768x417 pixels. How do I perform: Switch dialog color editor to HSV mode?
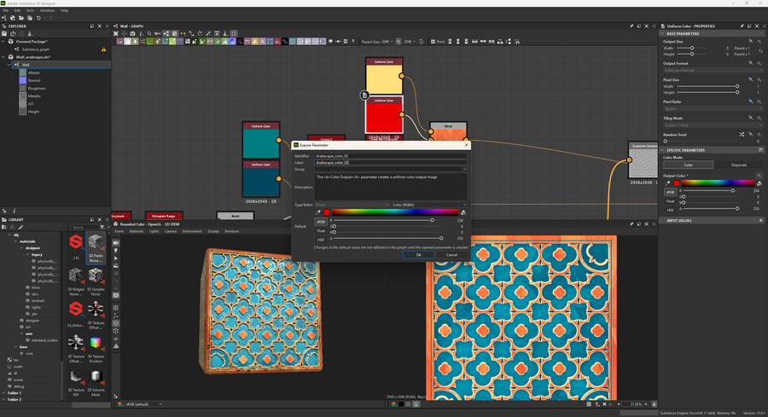[321, 240]
